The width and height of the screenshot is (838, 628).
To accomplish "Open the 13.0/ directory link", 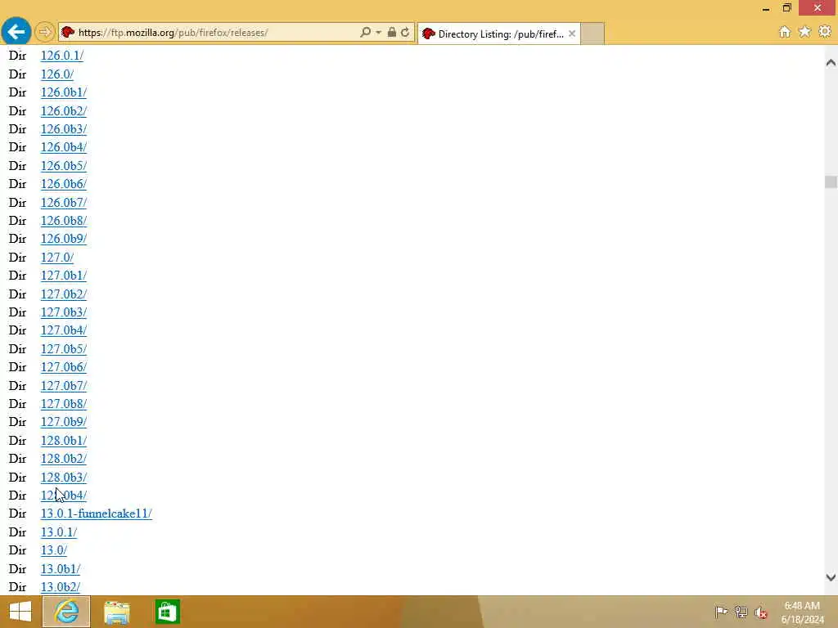I will click(54, 550).
